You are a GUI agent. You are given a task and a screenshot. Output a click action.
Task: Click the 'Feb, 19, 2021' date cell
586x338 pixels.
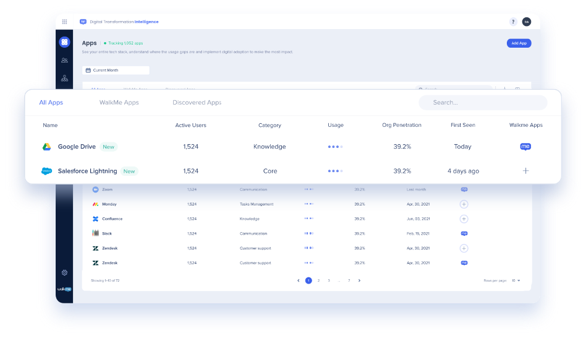pos(418,233)
